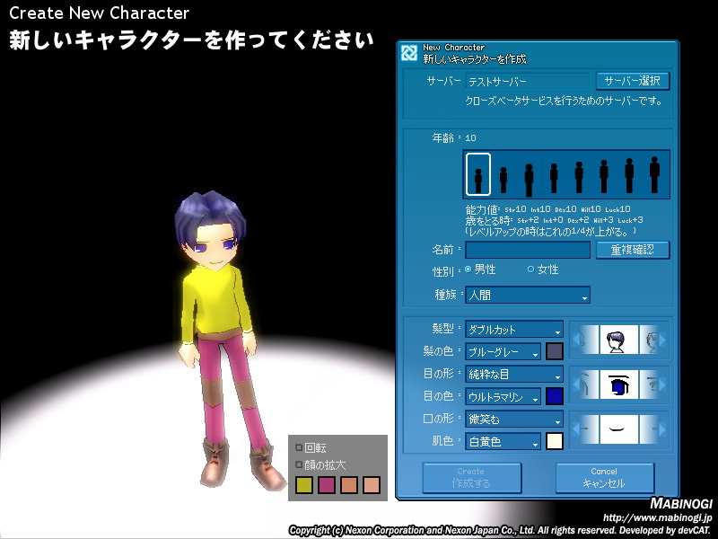
Task: Select the tallest age silhouette icon
Action: (x=654, y=174)
